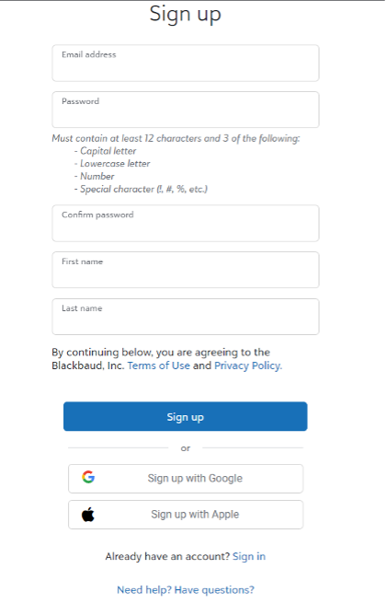Click the Sign up page heading
Viewport: 386px width, 615px height.
tap(186, 14)
